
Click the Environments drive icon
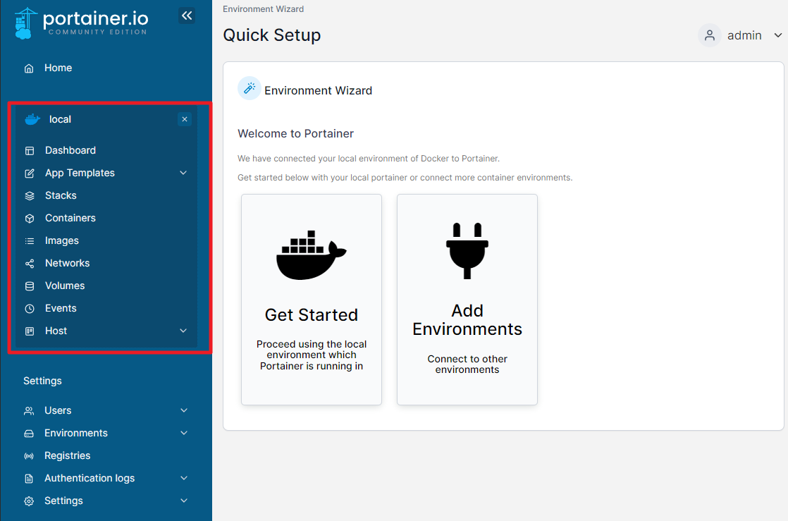click(29, 434)
